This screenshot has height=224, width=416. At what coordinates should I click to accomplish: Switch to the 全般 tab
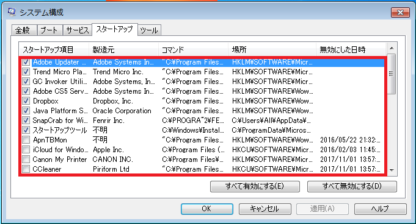click(x=24, y=30)
